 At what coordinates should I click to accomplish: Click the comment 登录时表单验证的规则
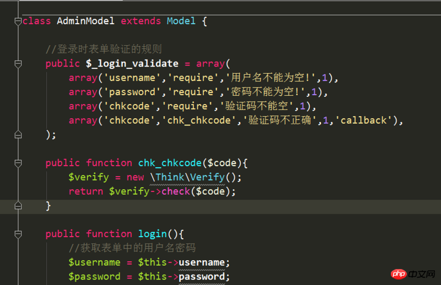tap(104, 49)
